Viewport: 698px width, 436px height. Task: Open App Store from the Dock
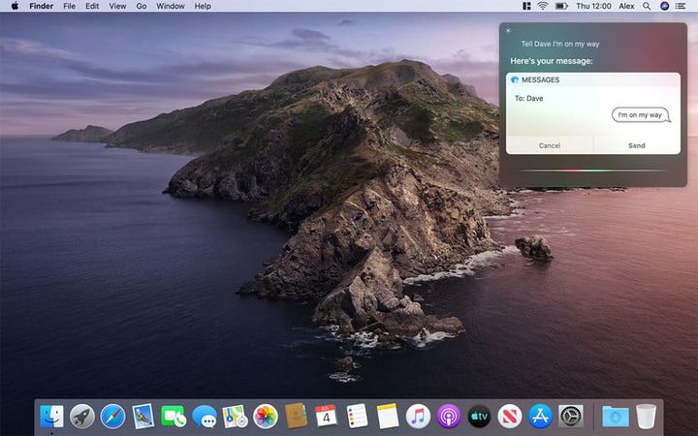point(540,417)
